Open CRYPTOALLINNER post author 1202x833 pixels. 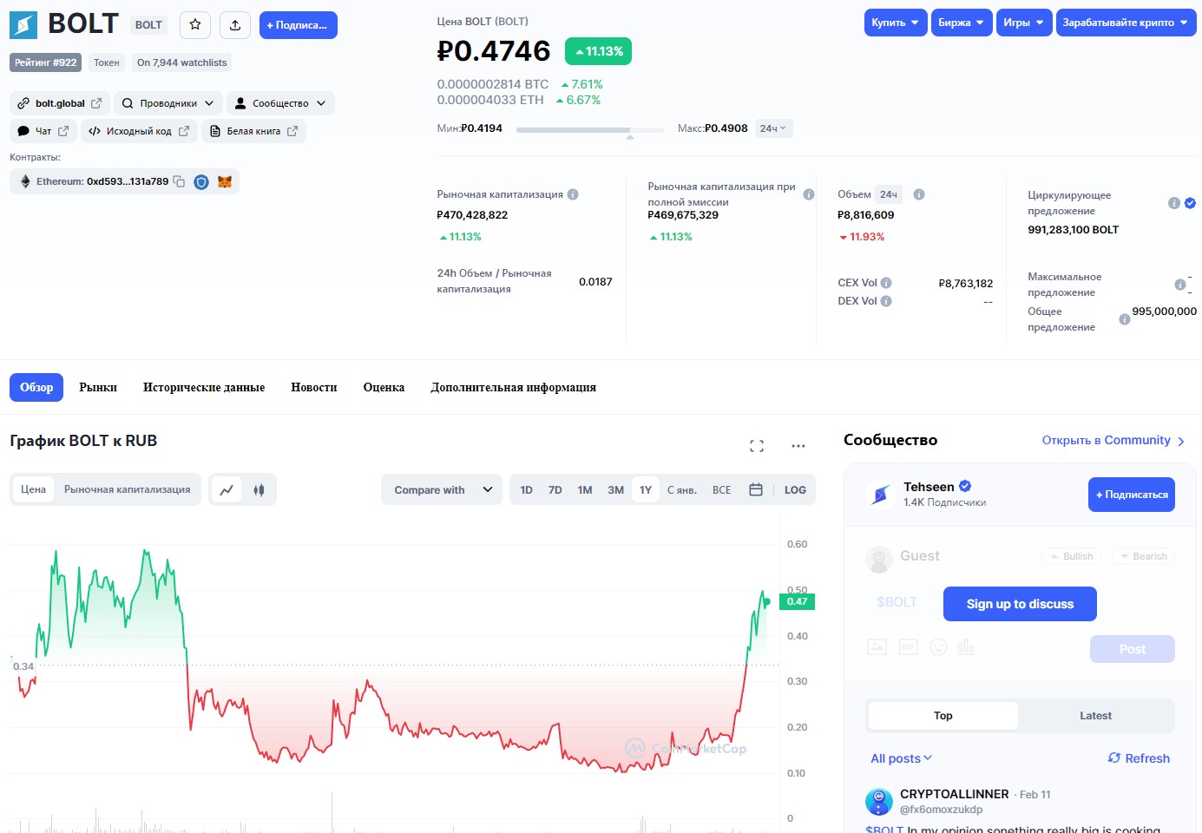tap(954, 794)
